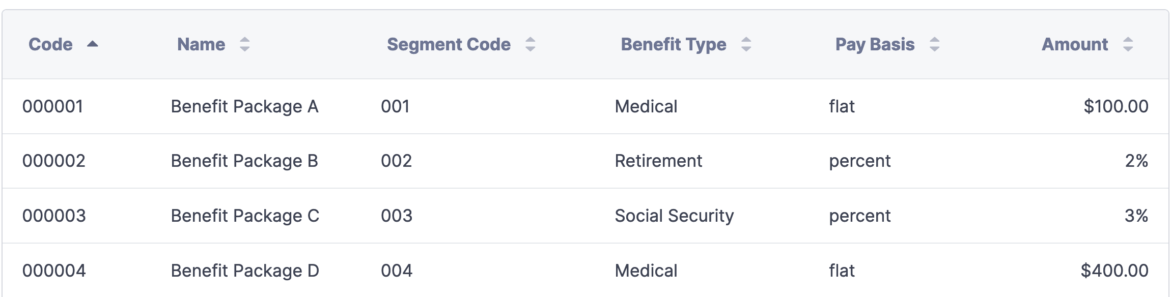Sort table by the Name header
Viewport: 1171px width, 297px height.
tap(201, 44)
